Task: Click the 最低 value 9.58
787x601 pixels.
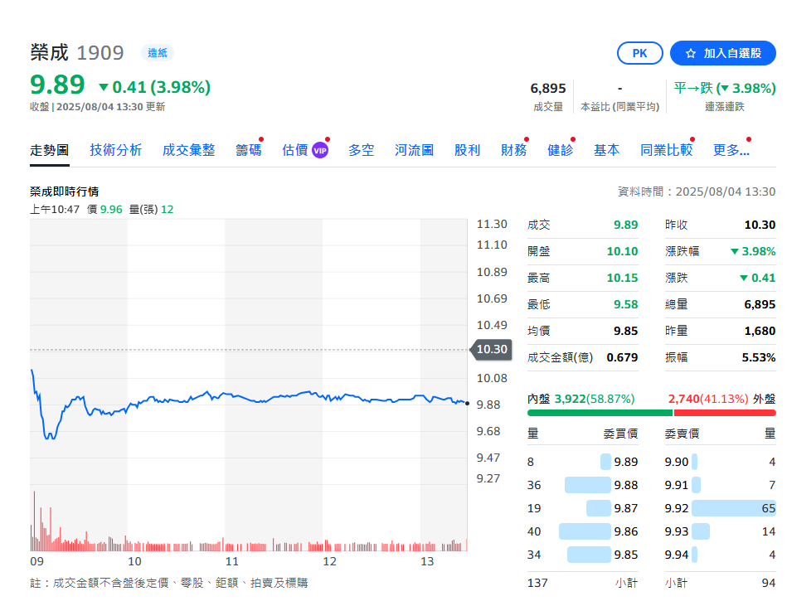Action: pos(626,304)
